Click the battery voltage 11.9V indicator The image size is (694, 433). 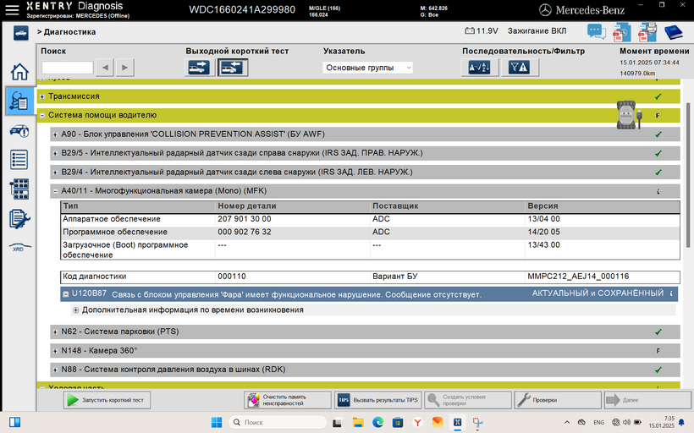482,31
